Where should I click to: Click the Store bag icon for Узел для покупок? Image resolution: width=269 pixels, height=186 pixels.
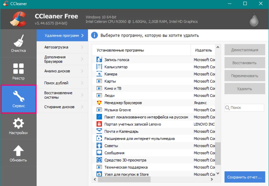pyautogui.click(x=99, y=174)
